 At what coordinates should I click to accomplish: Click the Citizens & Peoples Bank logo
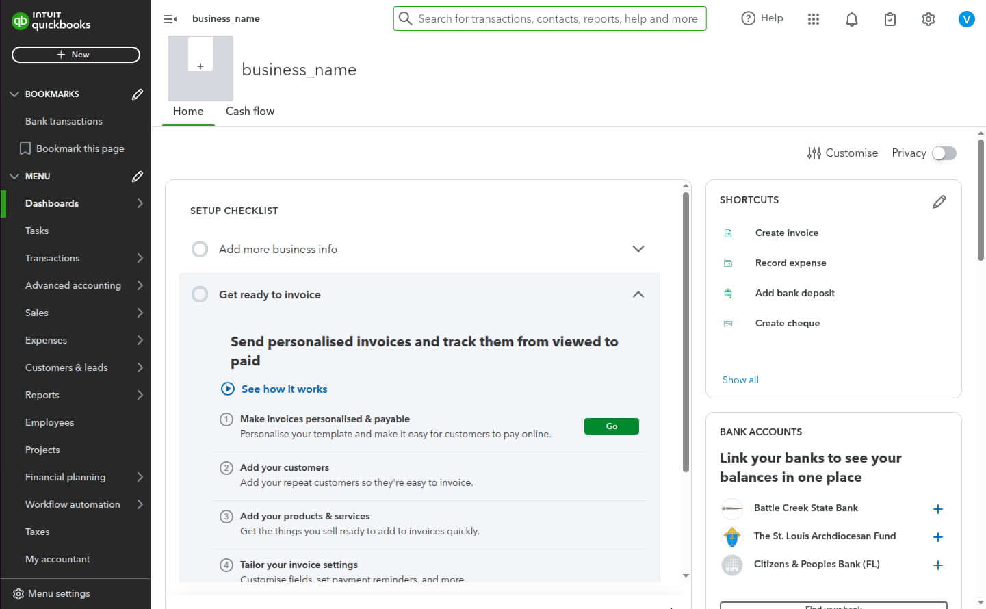pyautogui.click(x=732, y=565)
